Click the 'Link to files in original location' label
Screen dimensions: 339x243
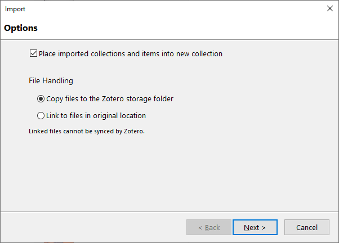[96, 116]
